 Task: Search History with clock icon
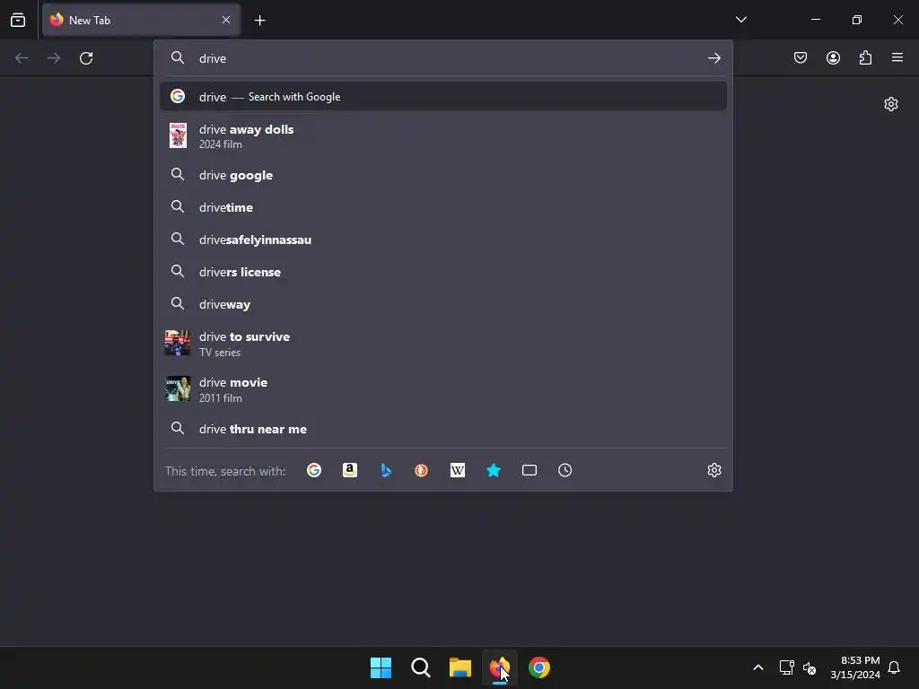pos(565,470)
